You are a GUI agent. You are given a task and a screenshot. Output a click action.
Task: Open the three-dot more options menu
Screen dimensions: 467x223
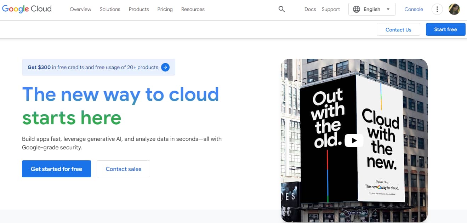437,9
